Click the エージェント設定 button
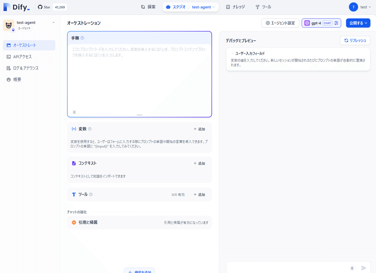This screenshot has height=273, width=376. tap(280, 23)
